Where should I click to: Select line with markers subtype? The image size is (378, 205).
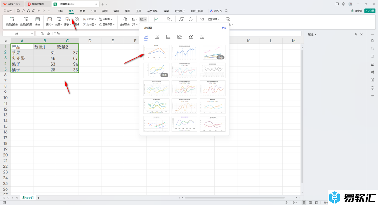click(180, 37)
